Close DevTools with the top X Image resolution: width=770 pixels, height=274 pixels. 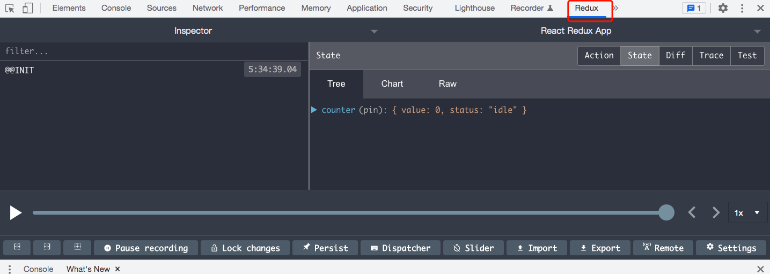tap(760, 8)
